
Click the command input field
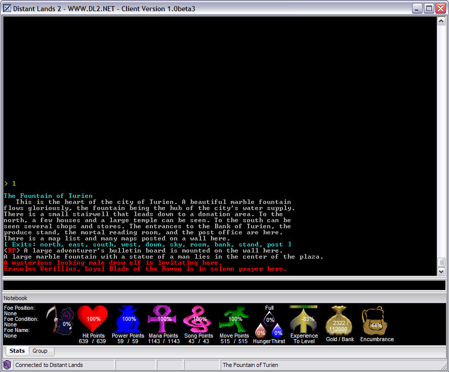coord(224,285)
